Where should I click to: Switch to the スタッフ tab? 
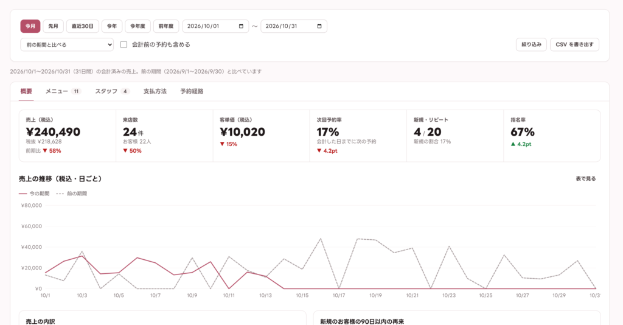click(x=112, y=91)
